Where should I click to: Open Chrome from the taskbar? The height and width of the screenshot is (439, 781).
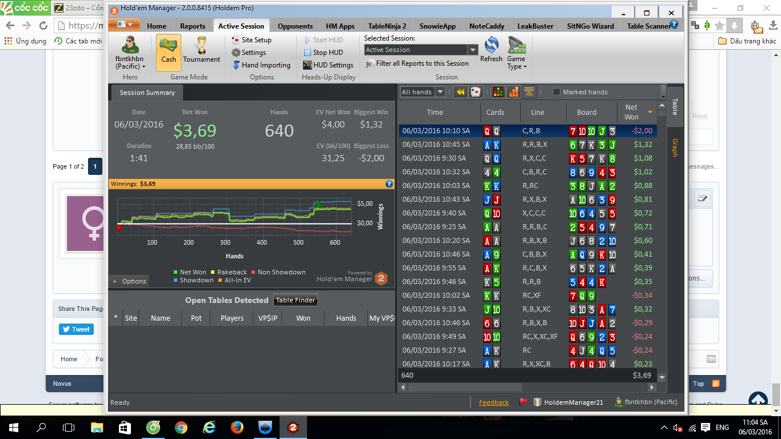(181, 428)
